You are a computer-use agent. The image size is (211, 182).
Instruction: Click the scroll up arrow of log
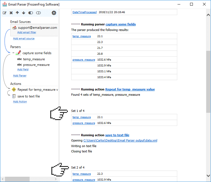point(208,15)
